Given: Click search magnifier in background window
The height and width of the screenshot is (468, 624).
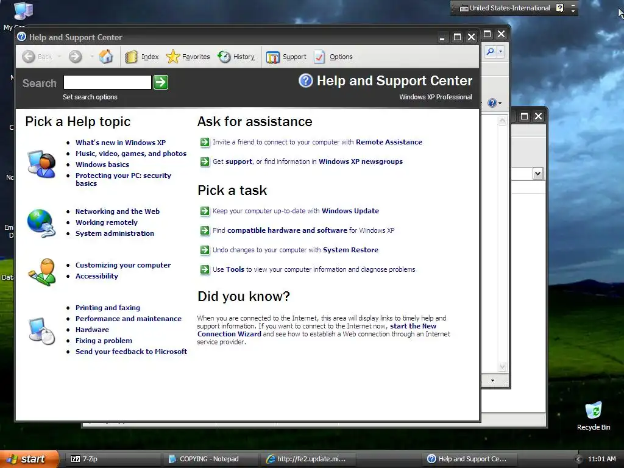Looking at the screenshot, I should [491, 51].
